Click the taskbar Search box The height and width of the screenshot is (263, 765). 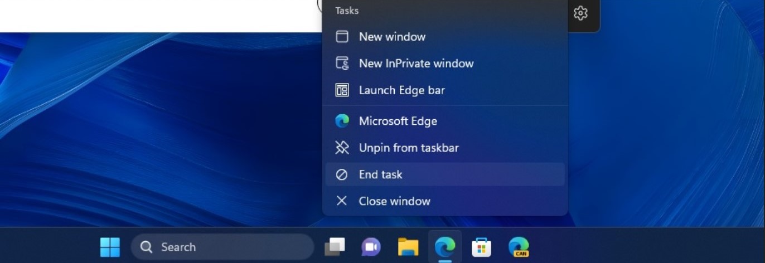click(223, 247)
